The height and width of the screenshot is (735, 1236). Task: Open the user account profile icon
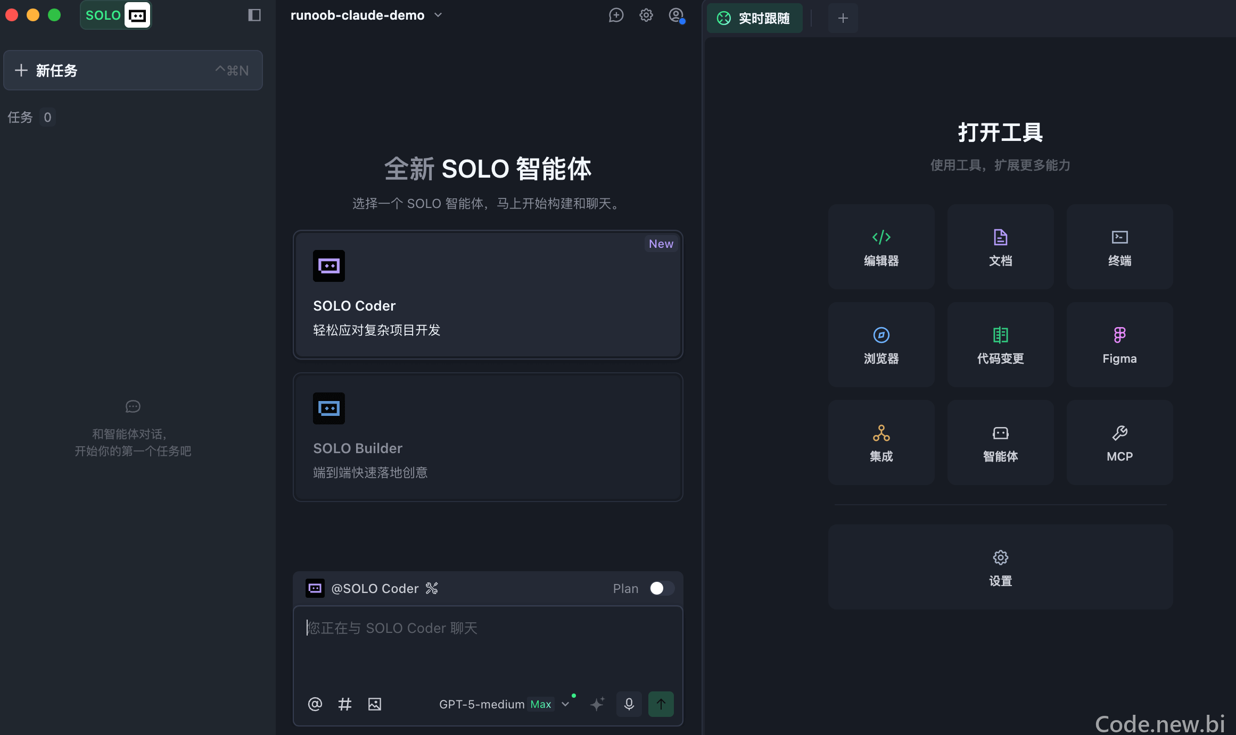pyautogui.click(x=676, y=15)
